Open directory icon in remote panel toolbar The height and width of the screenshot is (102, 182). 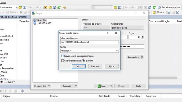(x=115, y=7)
